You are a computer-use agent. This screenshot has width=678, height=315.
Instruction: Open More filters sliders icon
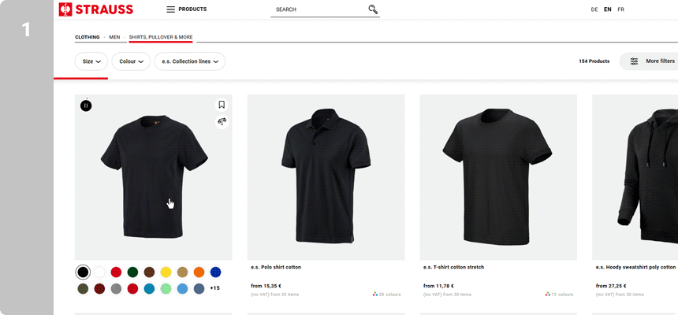tap(635, 61)
